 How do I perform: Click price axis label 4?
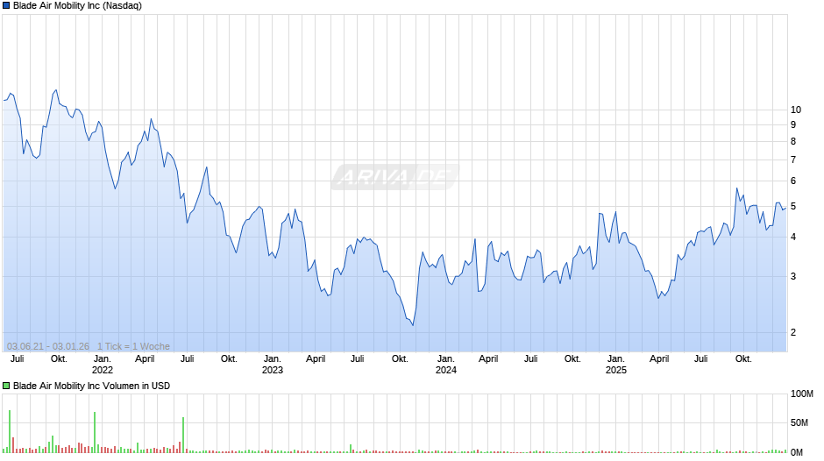[x=793, y=237]
